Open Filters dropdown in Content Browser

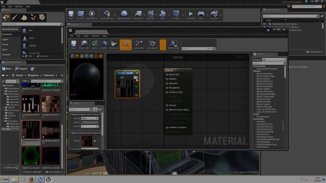(x=26, y=81)
